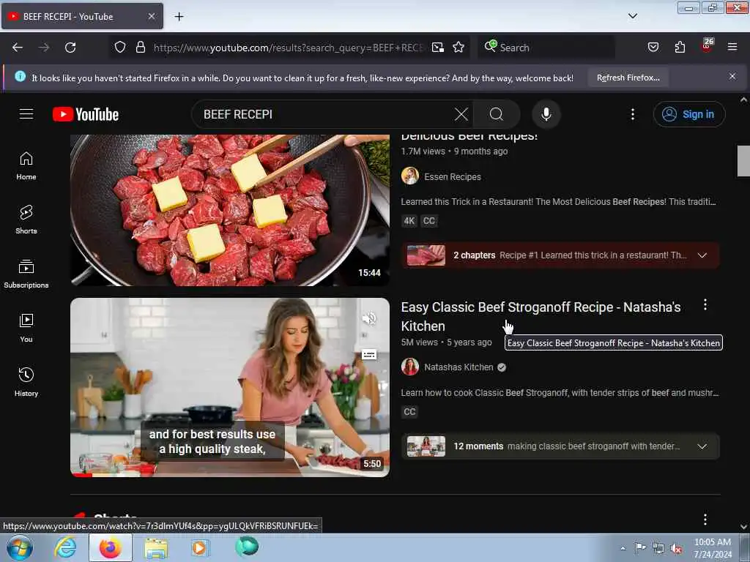Click the URL address field
The width and height of the screenshot is (750, 562).
click(289, 48)
